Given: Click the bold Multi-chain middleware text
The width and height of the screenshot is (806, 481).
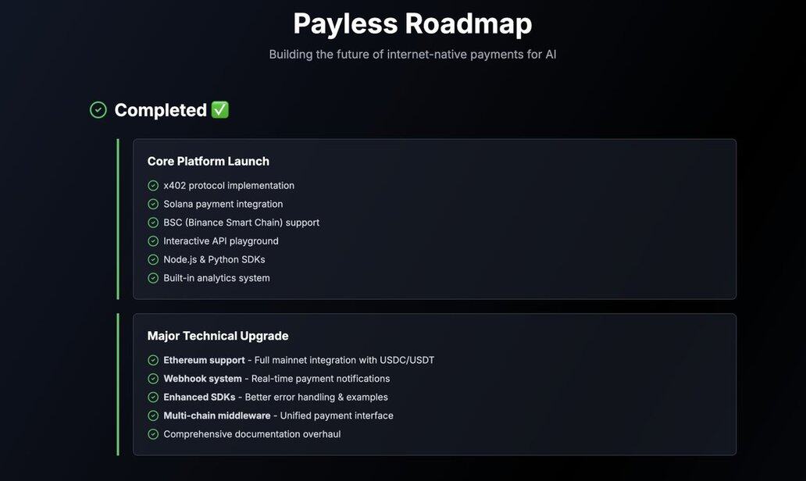Looking at the screenshot, I should (217, 415).
